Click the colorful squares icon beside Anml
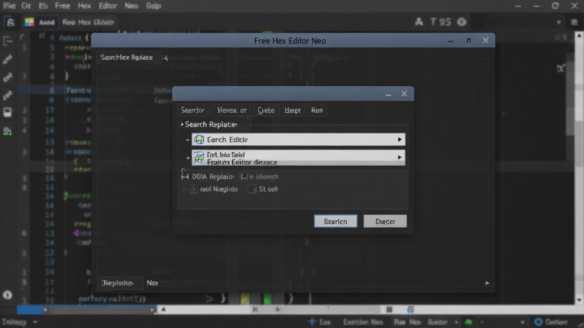The width and height of the screenshot is (584, 328). (29, 22)
